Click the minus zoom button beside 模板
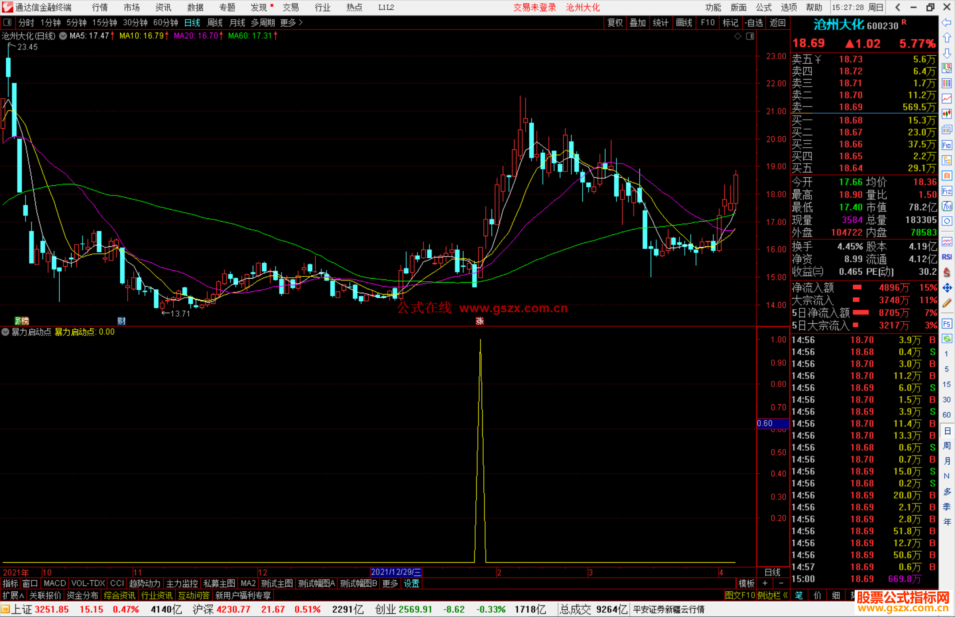The image size is (955, 617). (x=781, y=583)
